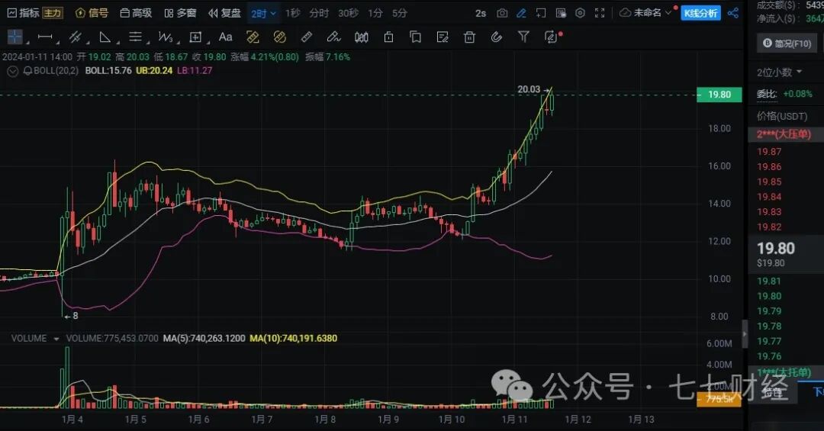Image resolution: width=824 pixels, height=431 pixels.
Task: Select the rectangle position tool
Action: tap(195, 37)
